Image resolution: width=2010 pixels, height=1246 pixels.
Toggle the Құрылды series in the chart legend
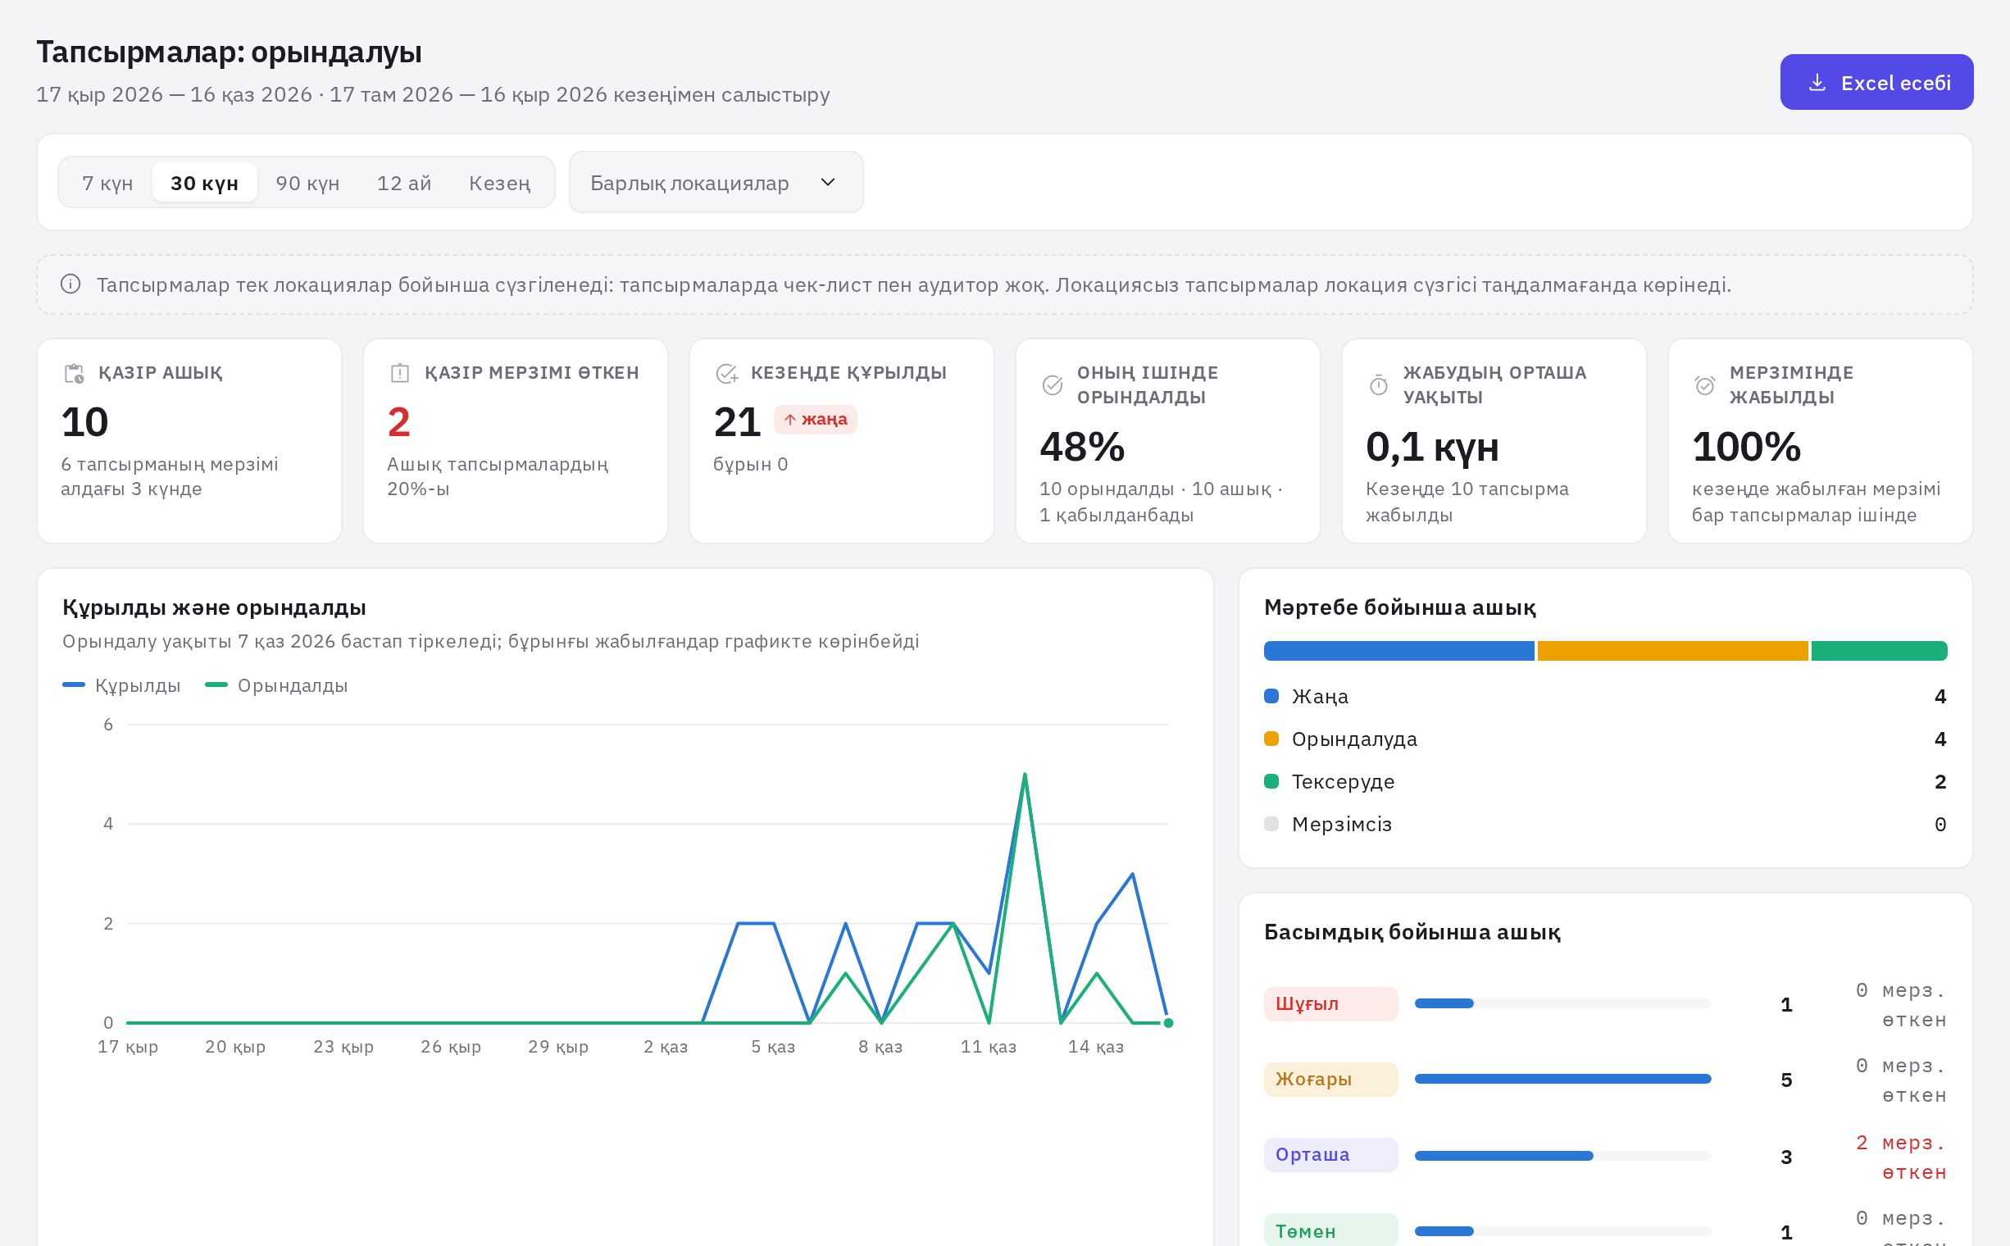tap(122, 685)
